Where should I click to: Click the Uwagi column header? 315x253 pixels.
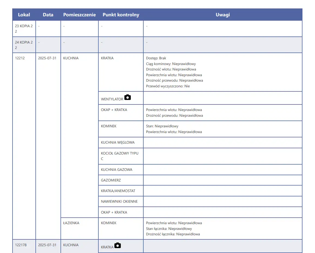click(223, 15)
